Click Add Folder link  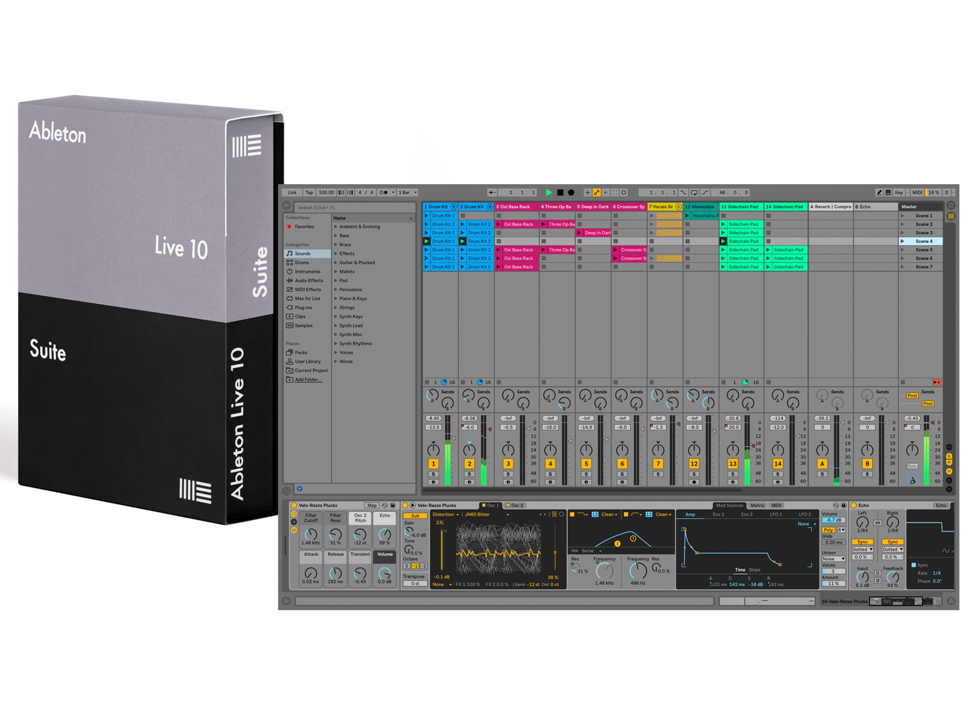[308, 380]
